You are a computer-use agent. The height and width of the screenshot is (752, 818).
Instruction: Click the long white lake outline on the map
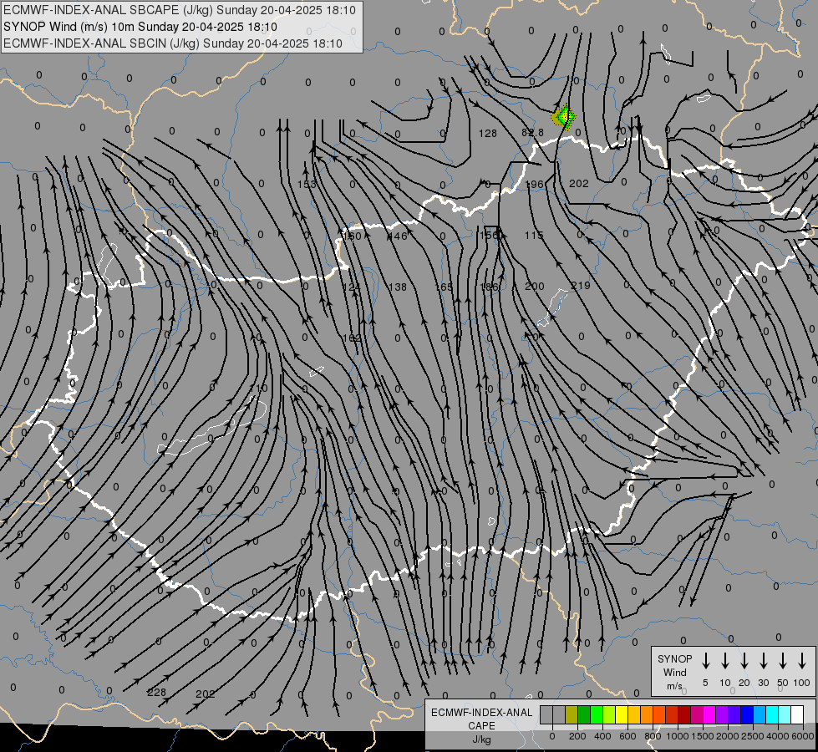(212, 428)
